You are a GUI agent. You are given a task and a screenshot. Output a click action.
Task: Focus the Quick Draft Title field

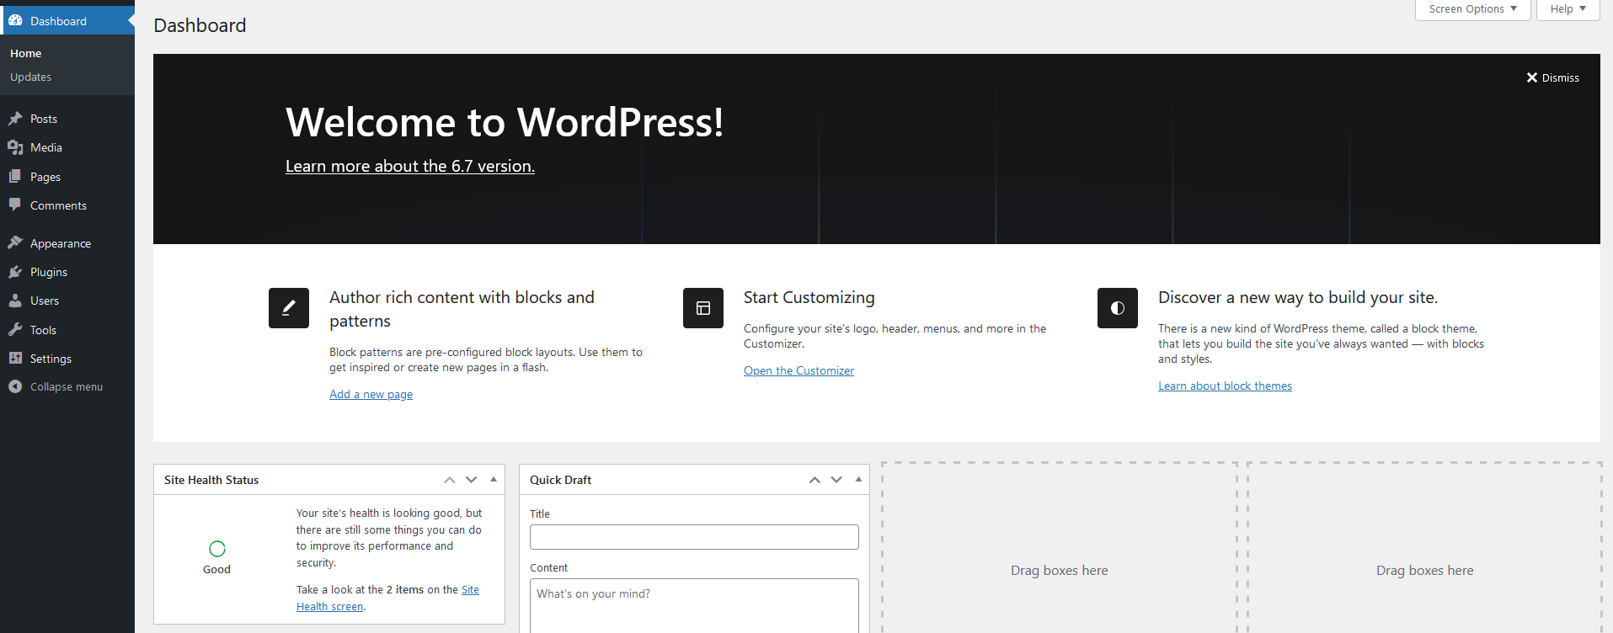(x=694, y=537)
